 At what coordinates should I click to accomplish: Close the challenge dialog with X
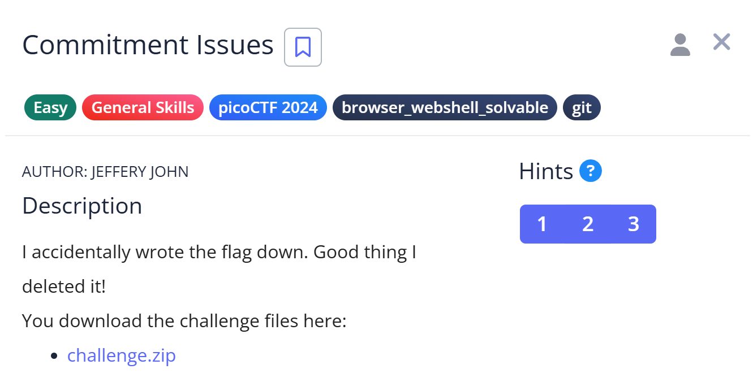click(721, 42)
